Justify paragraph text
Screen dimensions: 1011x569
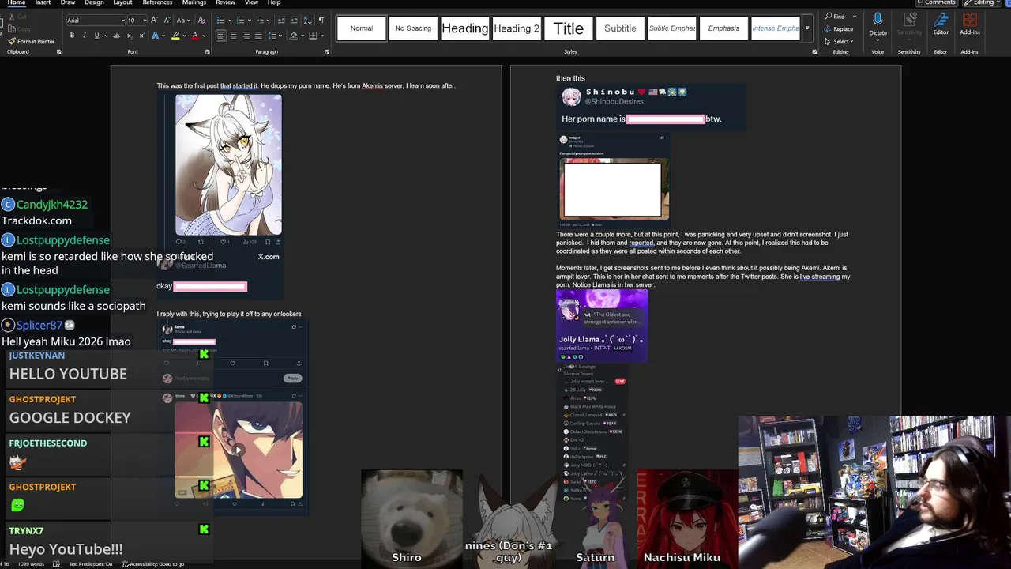258,36
